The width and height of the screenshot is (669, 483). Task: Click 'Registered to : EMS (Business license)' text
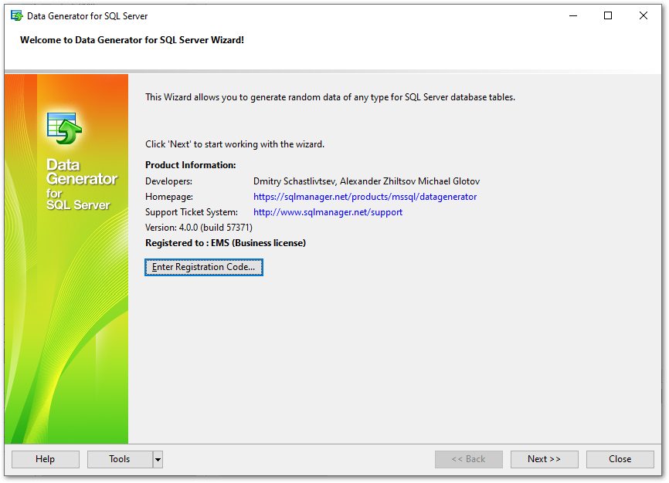coord(226,242)
